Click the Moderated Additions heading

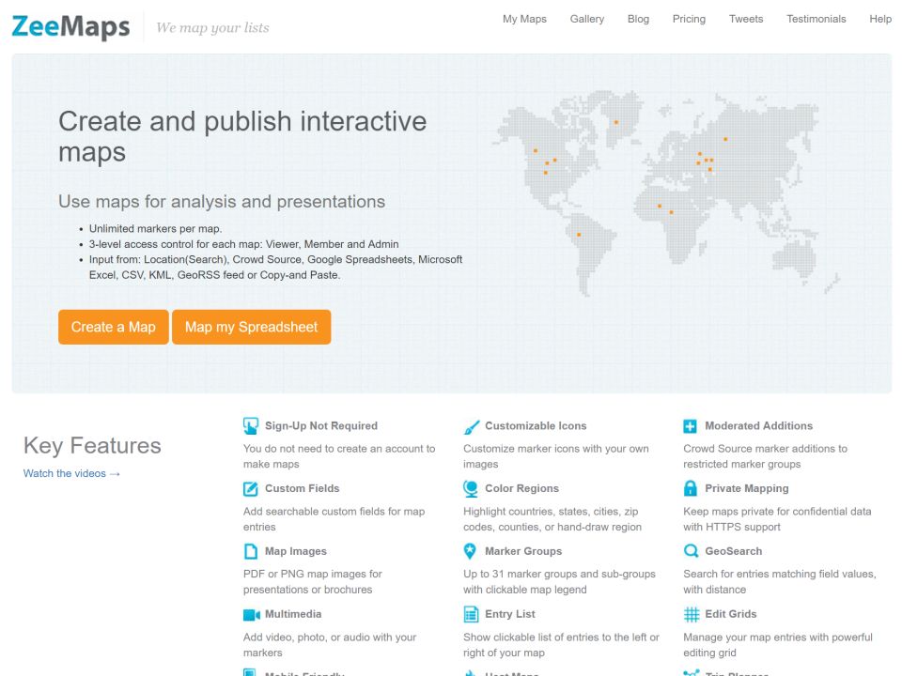point(759,426)
